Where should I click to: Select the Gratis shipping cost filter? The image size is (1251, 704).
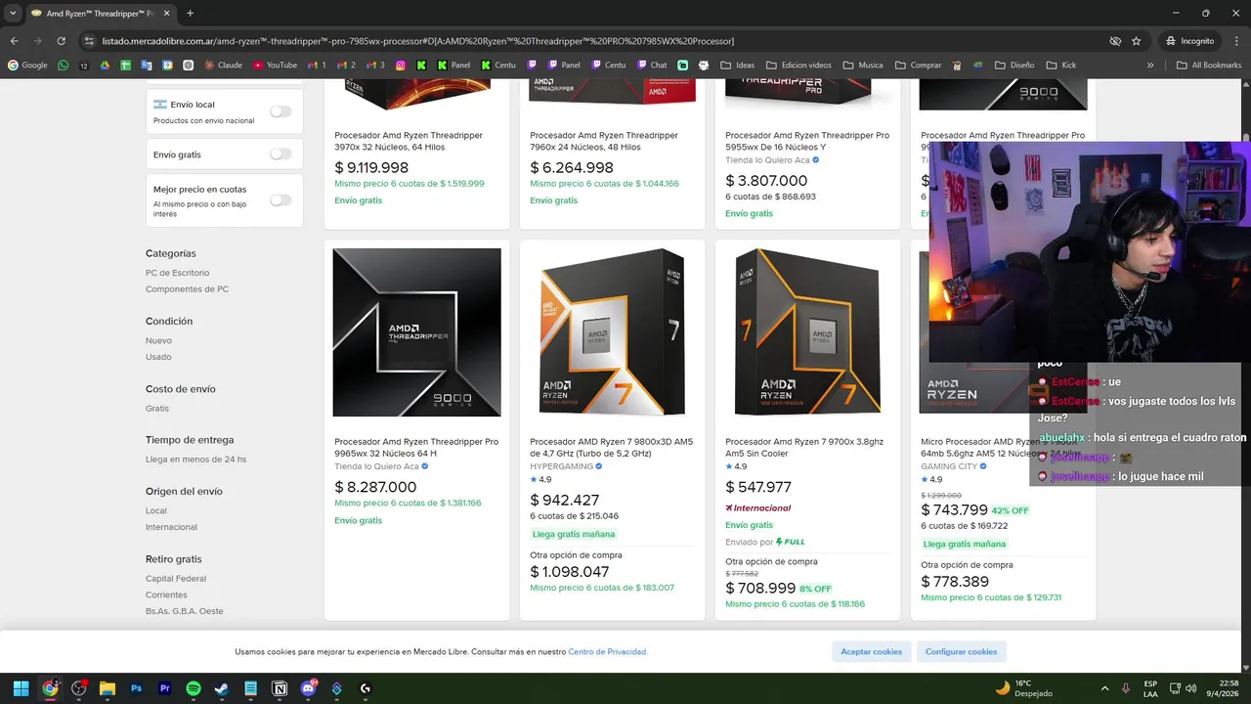click(x=157, y=409)
